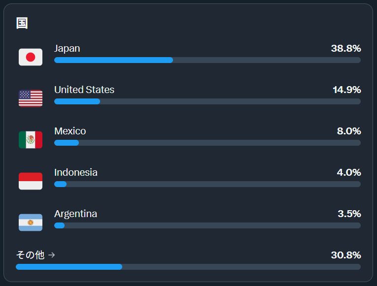Image resolution: width=377 pixels, height=286 pixels.
Task: Click the 14.9% United States value
Action: pos(346,90)
